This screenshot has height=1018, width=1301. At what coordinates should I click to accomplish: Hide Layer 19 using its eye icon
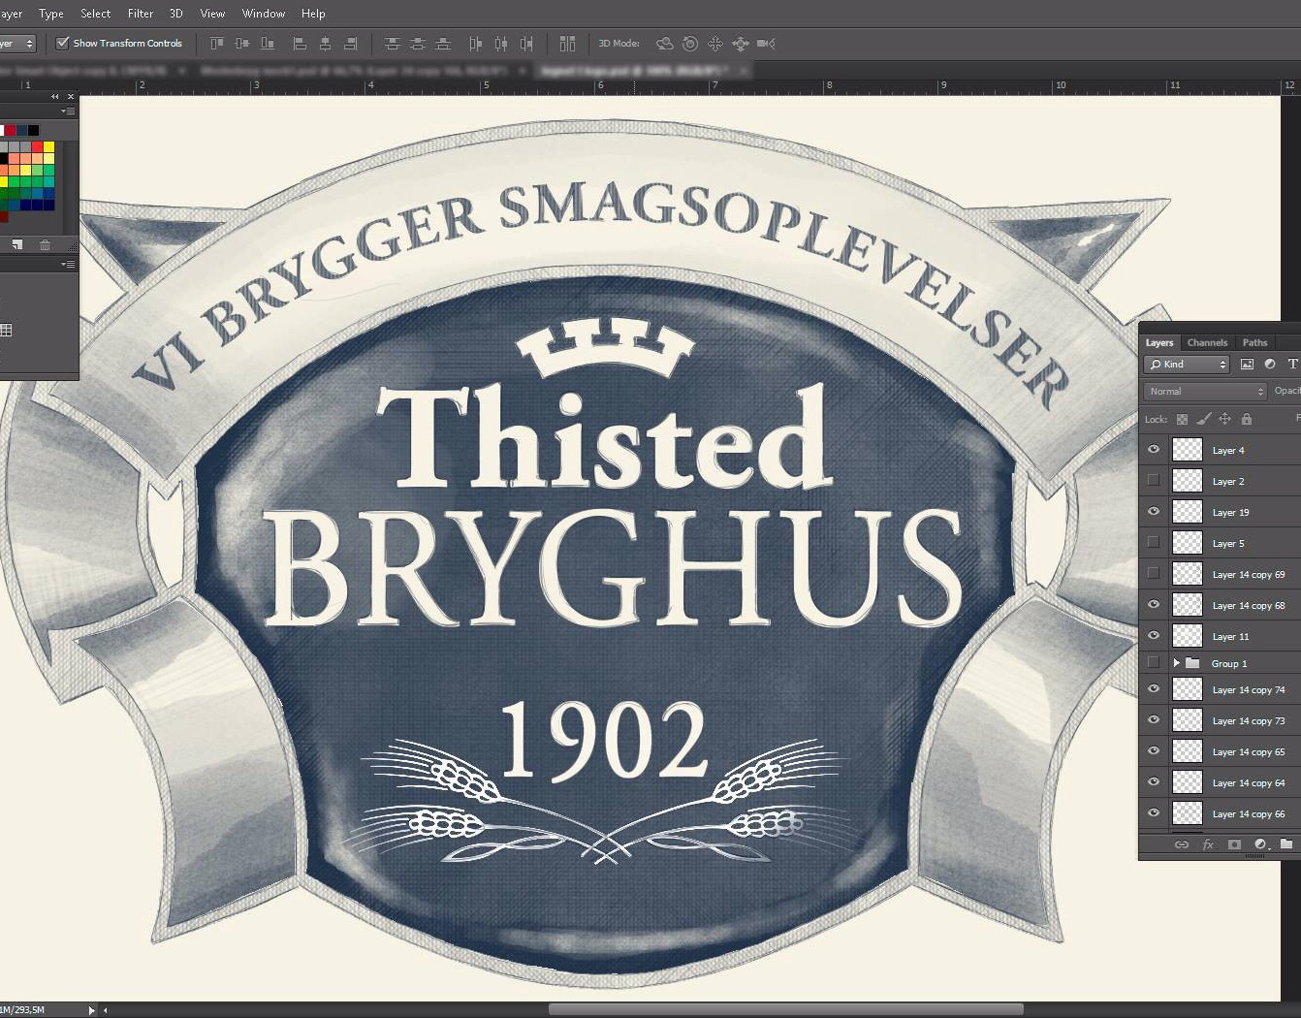pyautogui.click(x=1154, y=512)
